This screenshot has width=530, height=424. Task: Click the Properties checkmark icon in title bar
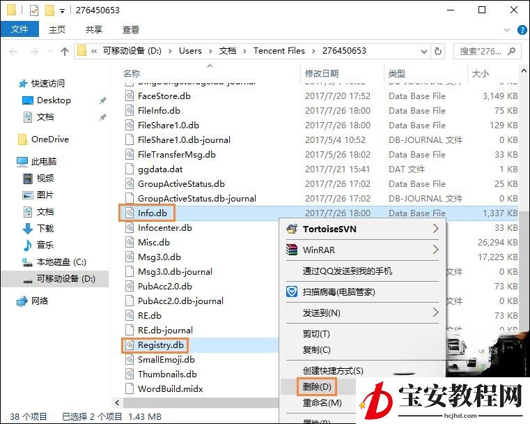pyautogui.click(x=34, y=10)
